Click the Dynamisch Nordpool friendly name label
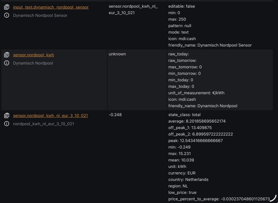The image size is (278, 203). 33,63
